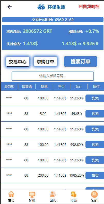Open 矿机 miner icon in bottom bar
The height and width of the screenshot is (204, 104).
(32, 194)
